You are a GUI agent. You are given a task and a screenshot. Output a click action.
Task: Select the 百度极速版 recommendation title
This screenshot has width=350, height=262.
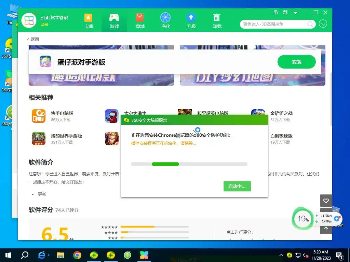pos(281,136)
